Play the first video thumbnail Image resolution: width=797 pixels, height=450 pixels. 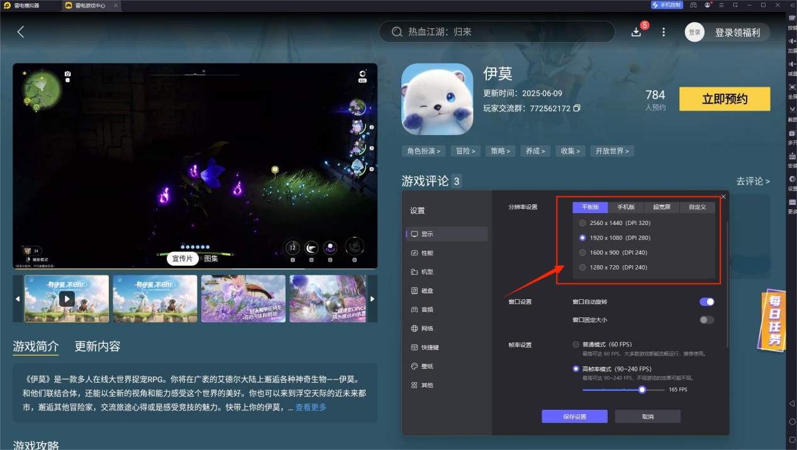pyautogui.click(x=67, y=299)
